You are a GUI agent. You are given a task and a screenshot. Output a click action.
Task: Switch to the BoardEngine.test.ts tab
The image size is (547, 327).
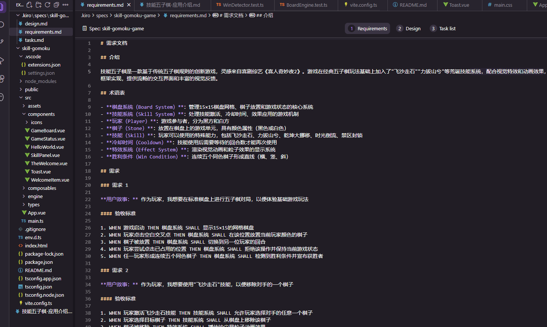coord(307,5)
